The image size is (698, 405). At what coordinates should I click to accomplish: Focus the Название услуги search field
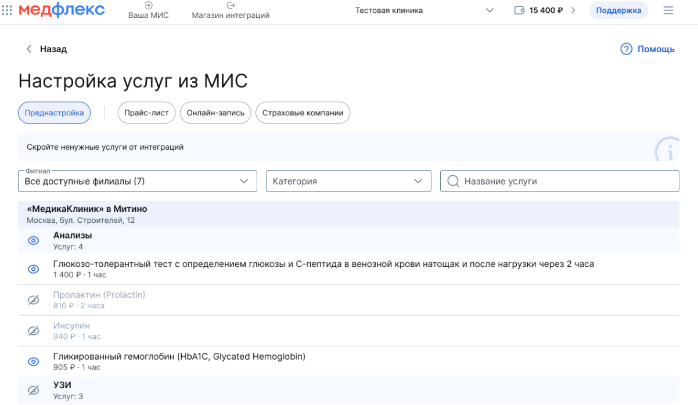560,181
